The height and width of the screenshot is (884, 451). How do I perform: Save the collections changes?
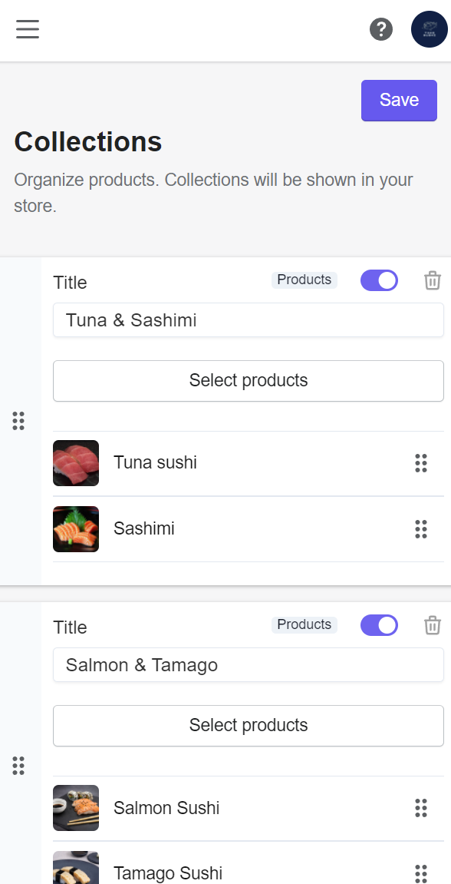click(399, 101)
